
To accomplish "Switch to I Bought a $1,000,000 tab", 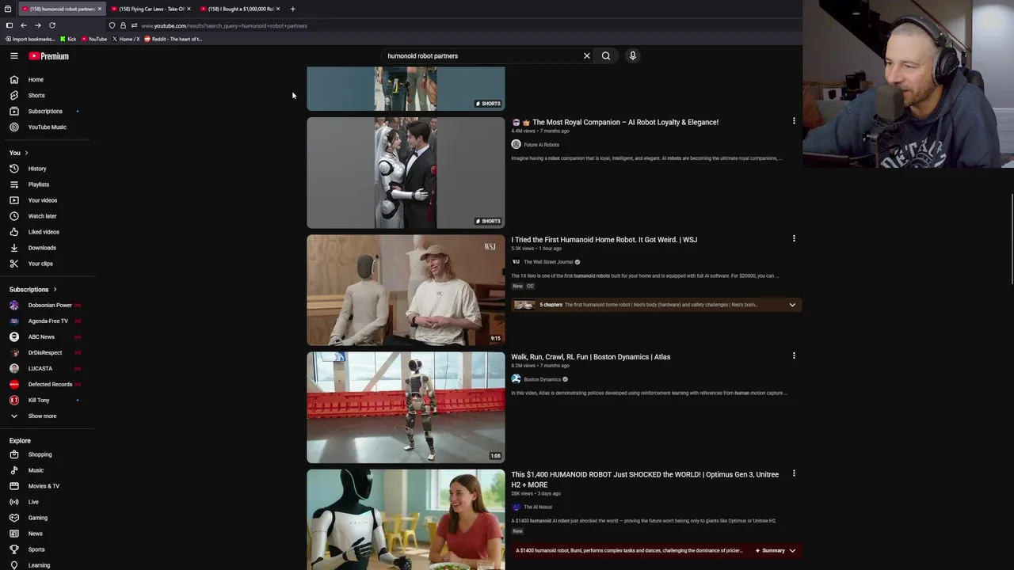I will [240, 9].
